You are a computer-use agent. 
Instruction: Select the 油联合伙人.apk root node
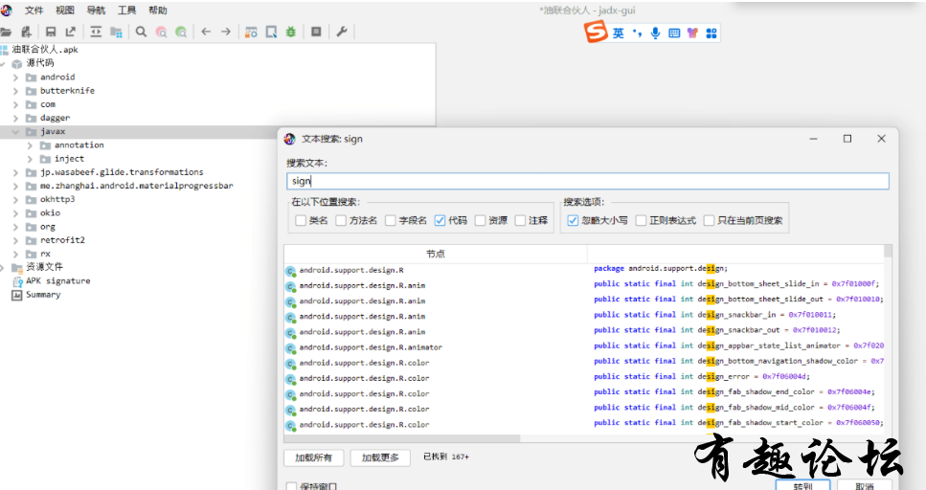coord(45,50)
